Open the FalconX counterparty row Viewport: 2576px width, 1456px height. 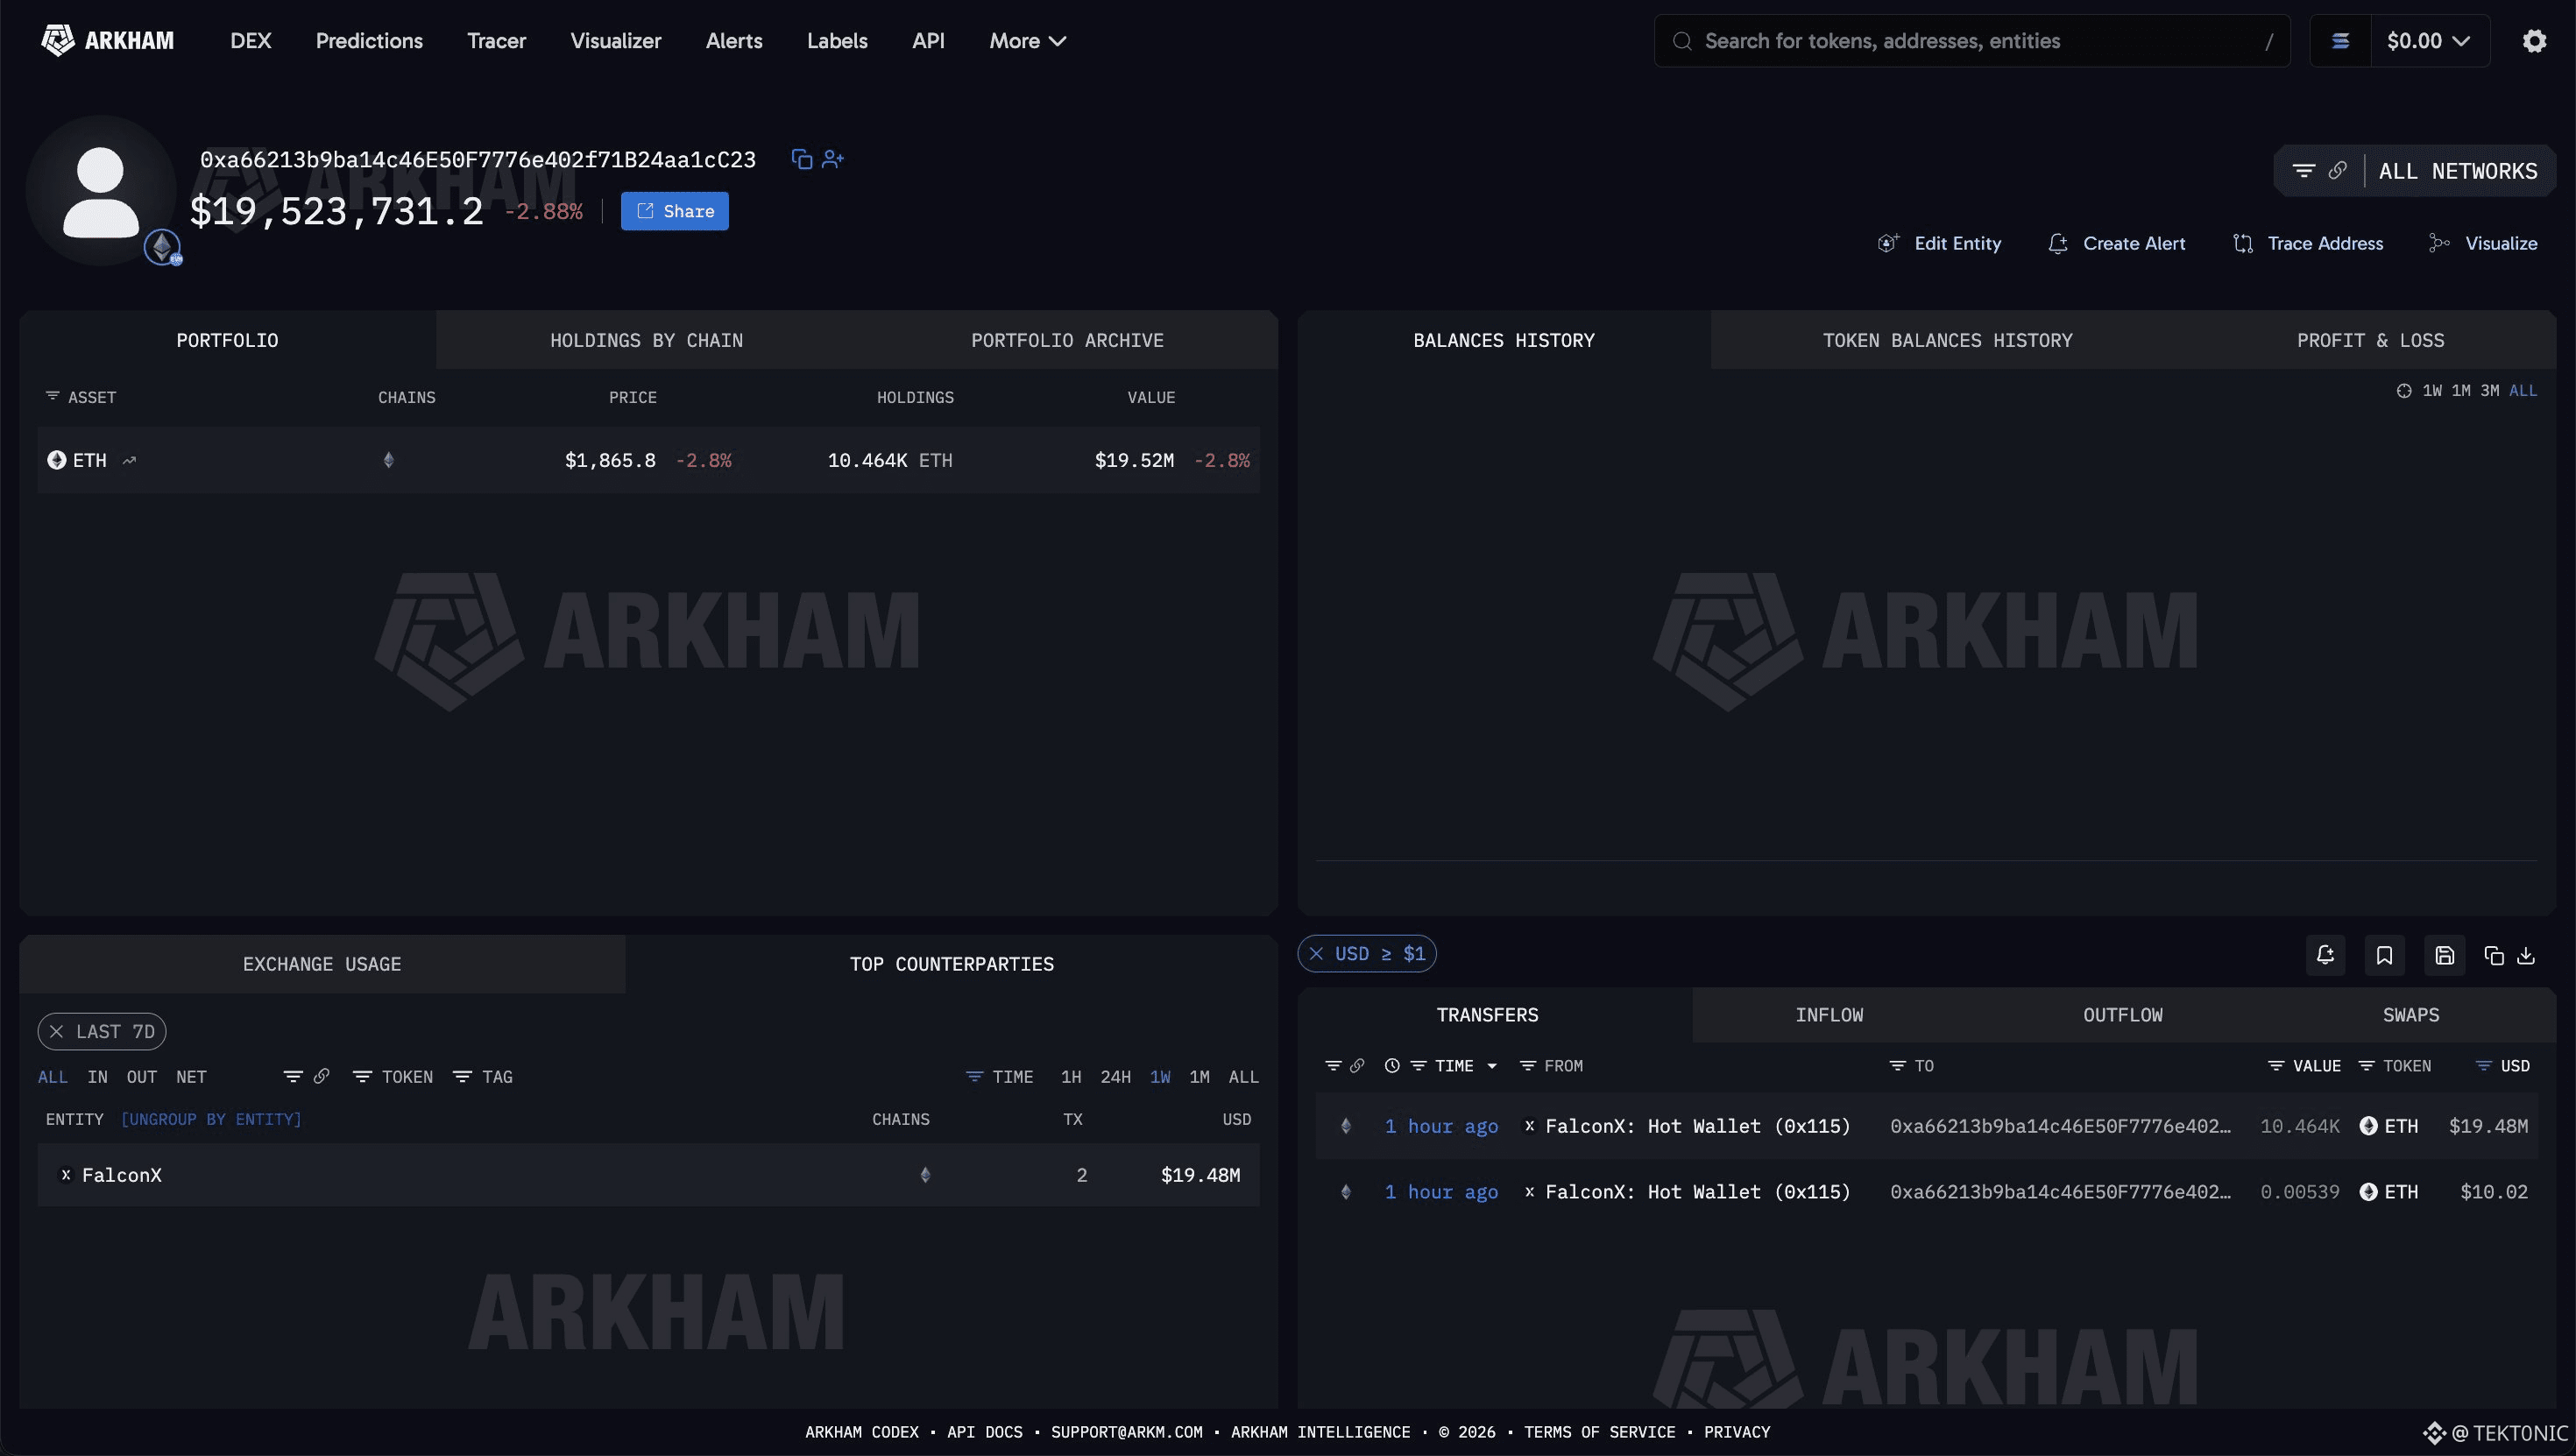[x=648, y=1175]
